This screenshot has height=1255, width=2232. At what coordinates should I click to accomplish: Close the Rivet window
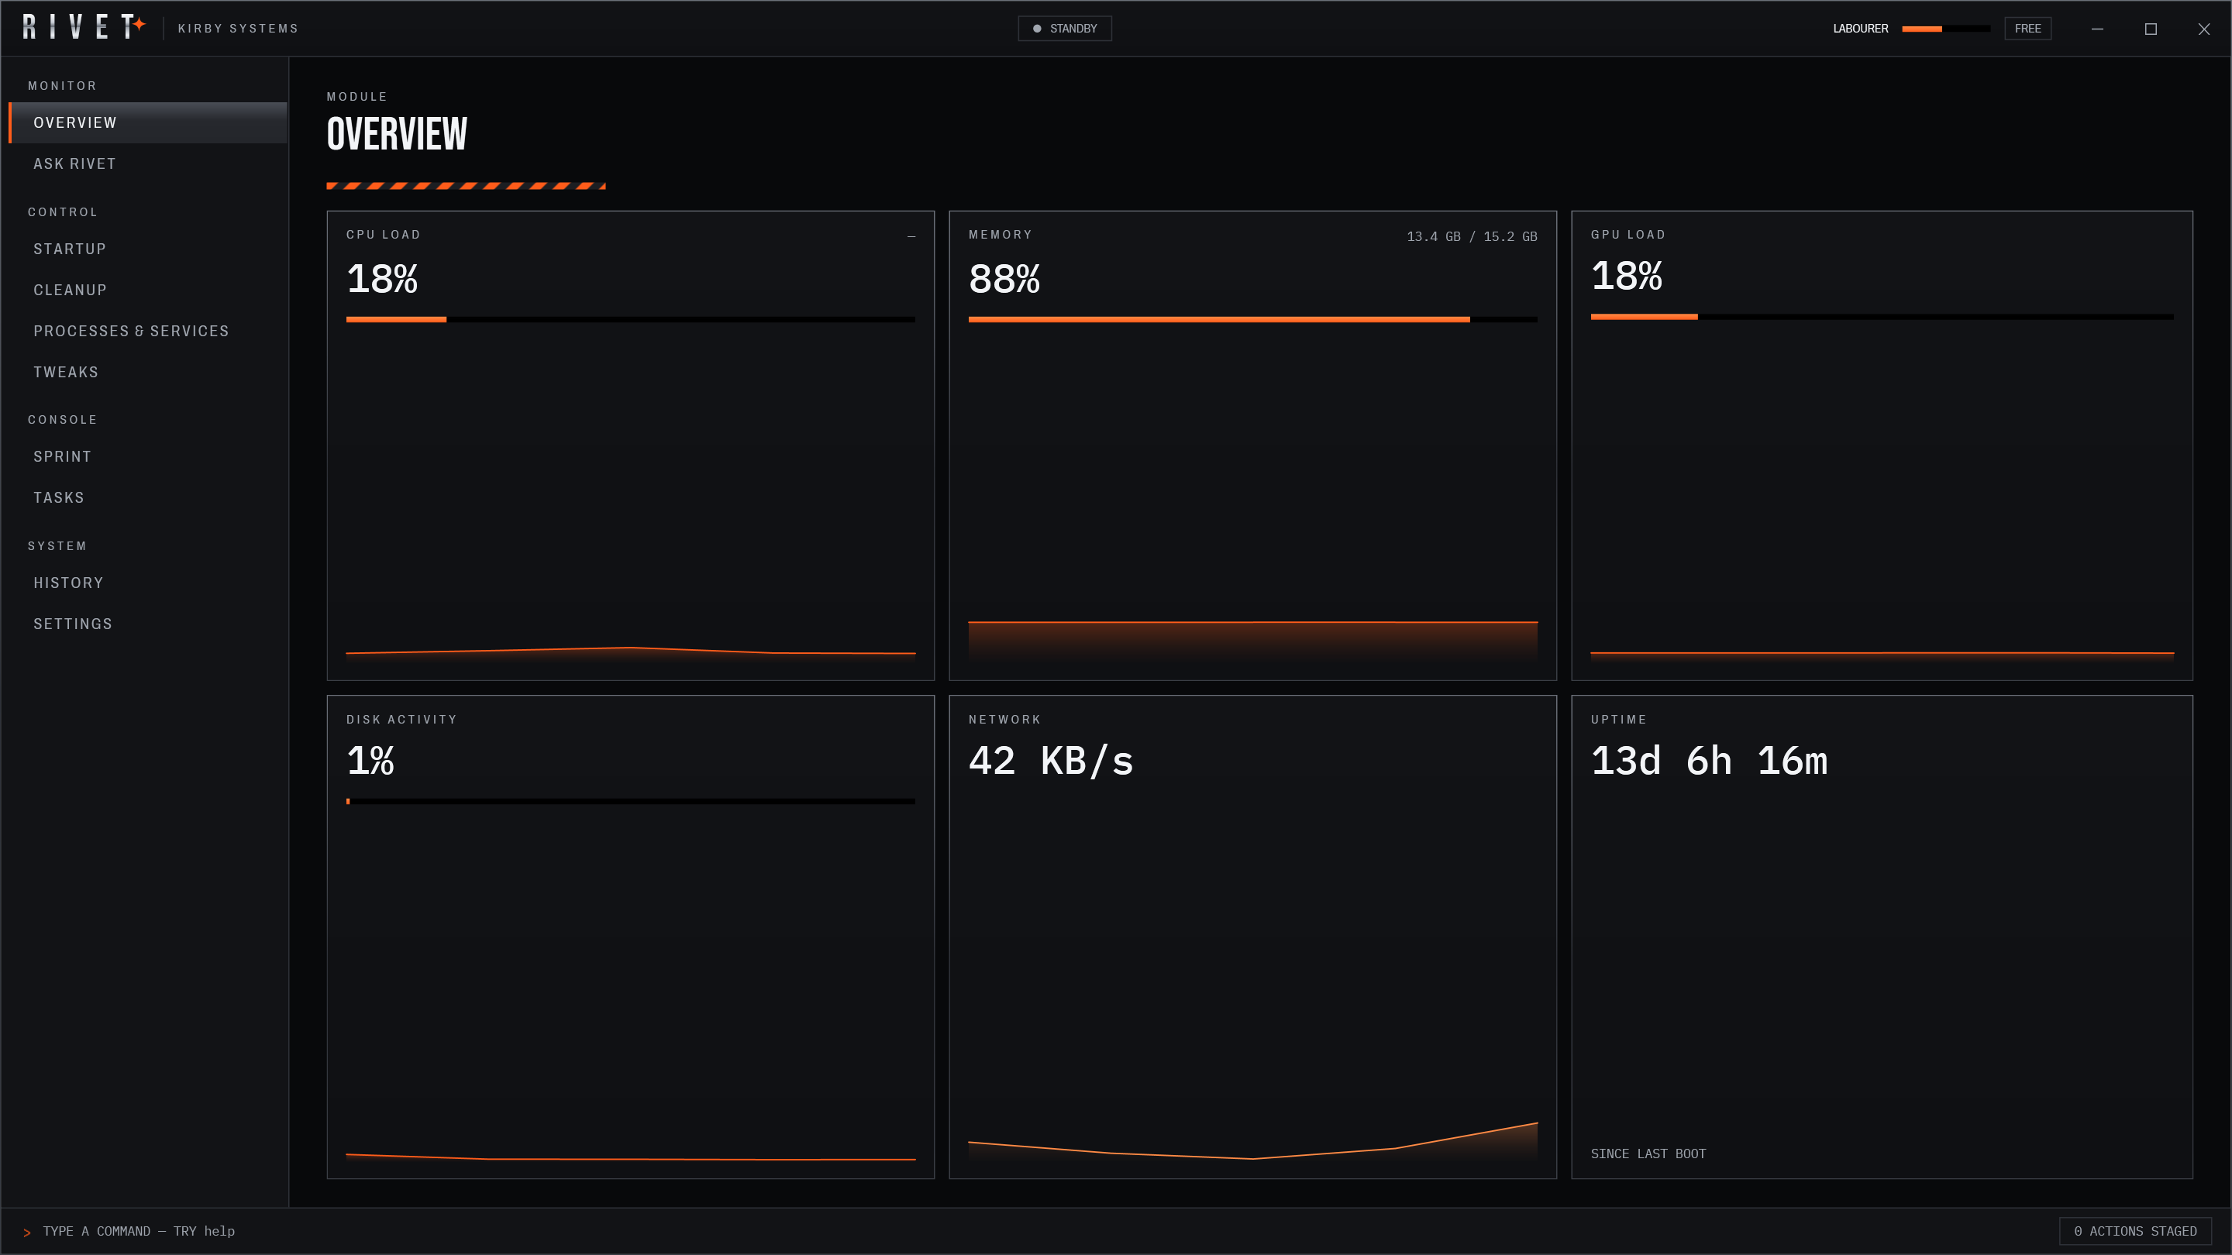click(2204, 29)
